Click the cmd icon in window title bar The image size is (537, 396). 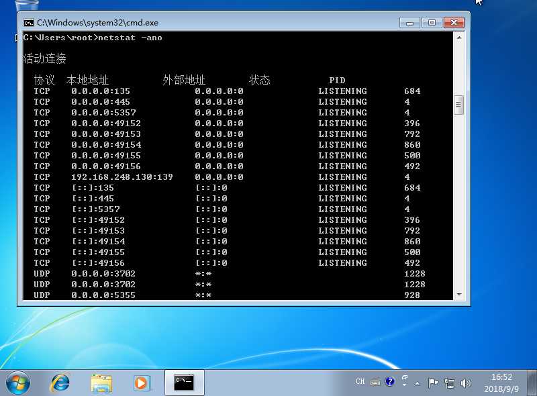29,23
